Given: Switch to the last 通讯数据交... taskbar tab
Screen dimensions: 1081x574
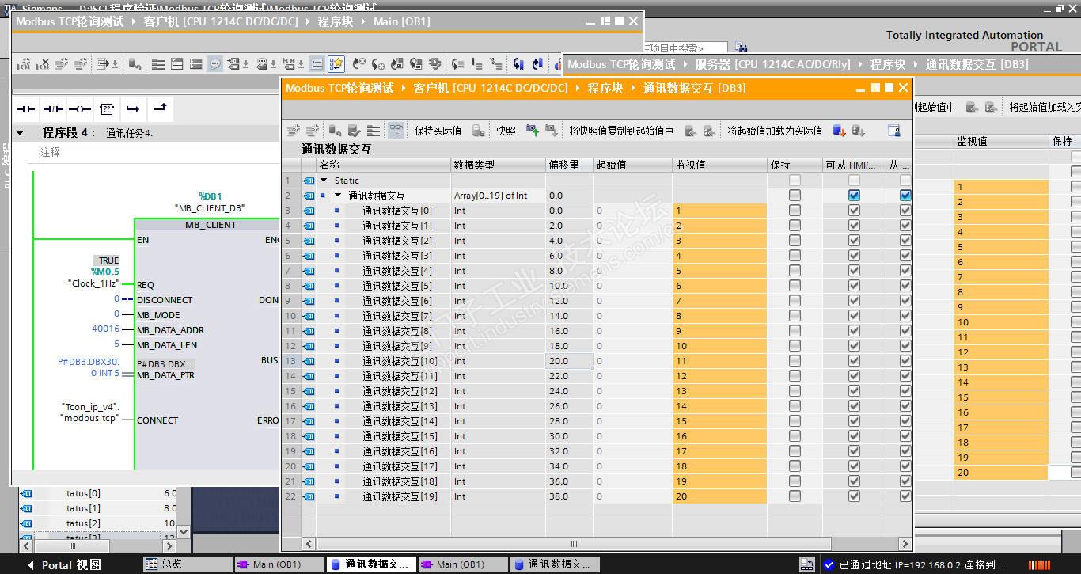Looking at the screenshot, I should click(x=554, y=564).
